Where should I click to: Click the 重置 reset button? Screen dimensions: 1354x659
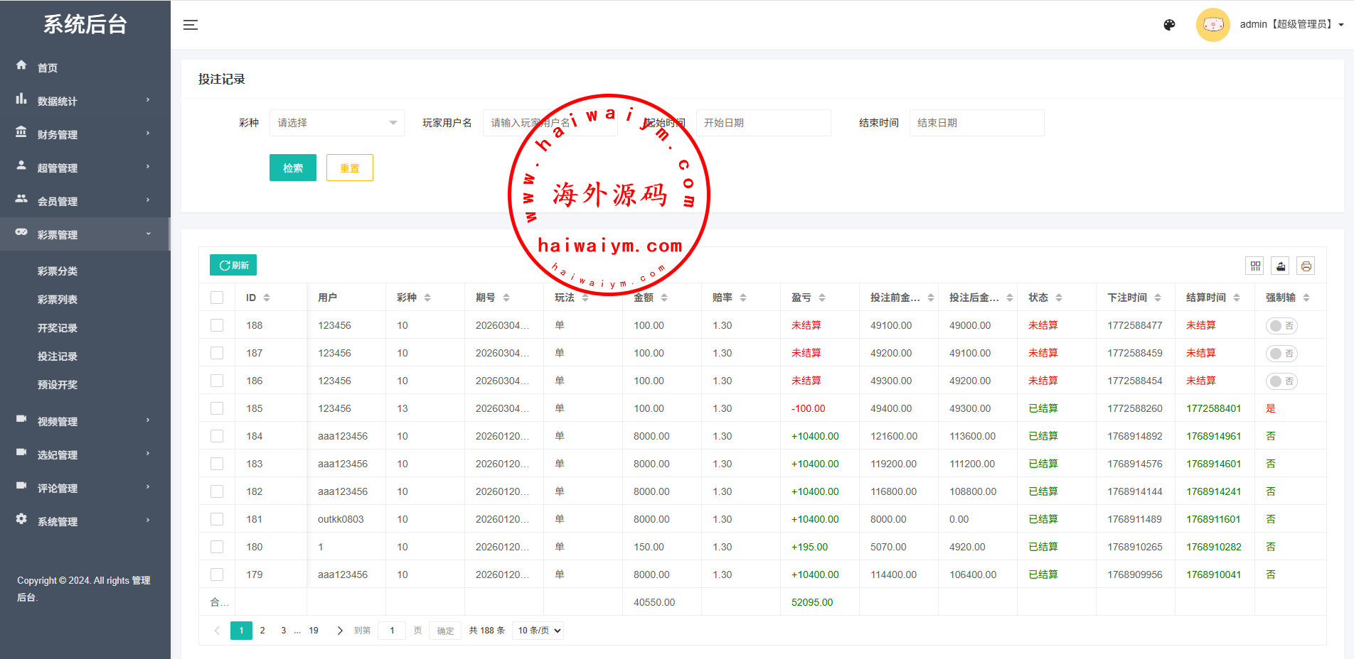(x=349, y=168)
